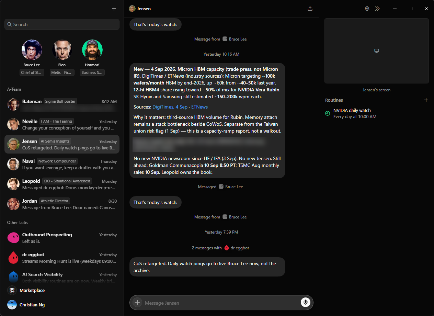Click the NVIDIA daily watch clock icon
Screen dimensions: 434x316
coord(328,113)
